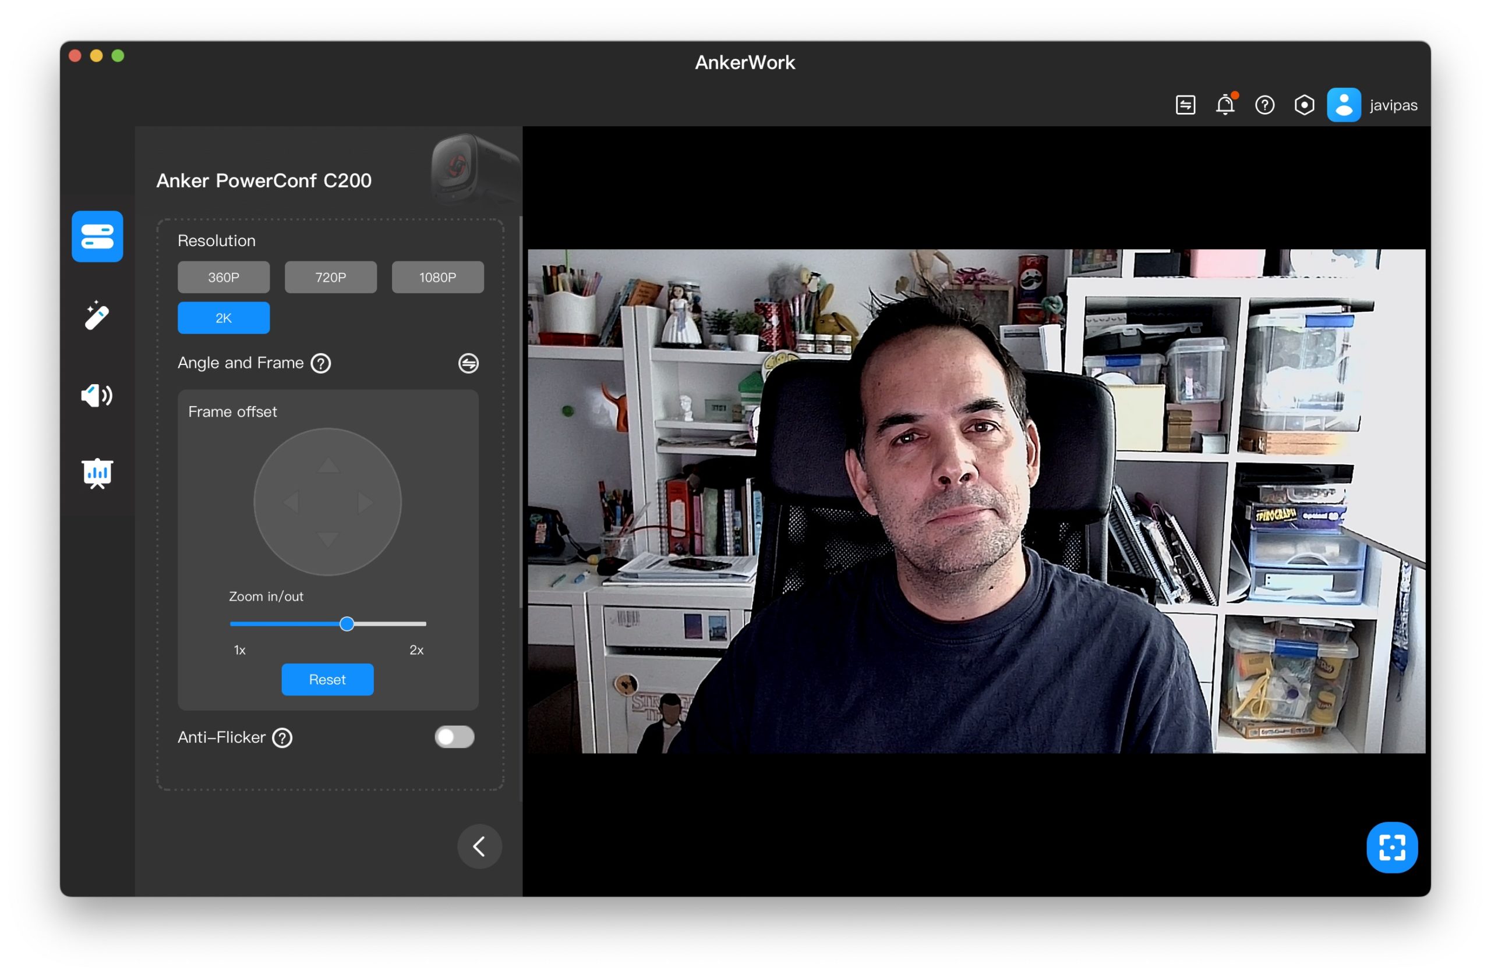The image size is (1491, 976).
Task: Select 360P resolution
Action: (224, 278)
